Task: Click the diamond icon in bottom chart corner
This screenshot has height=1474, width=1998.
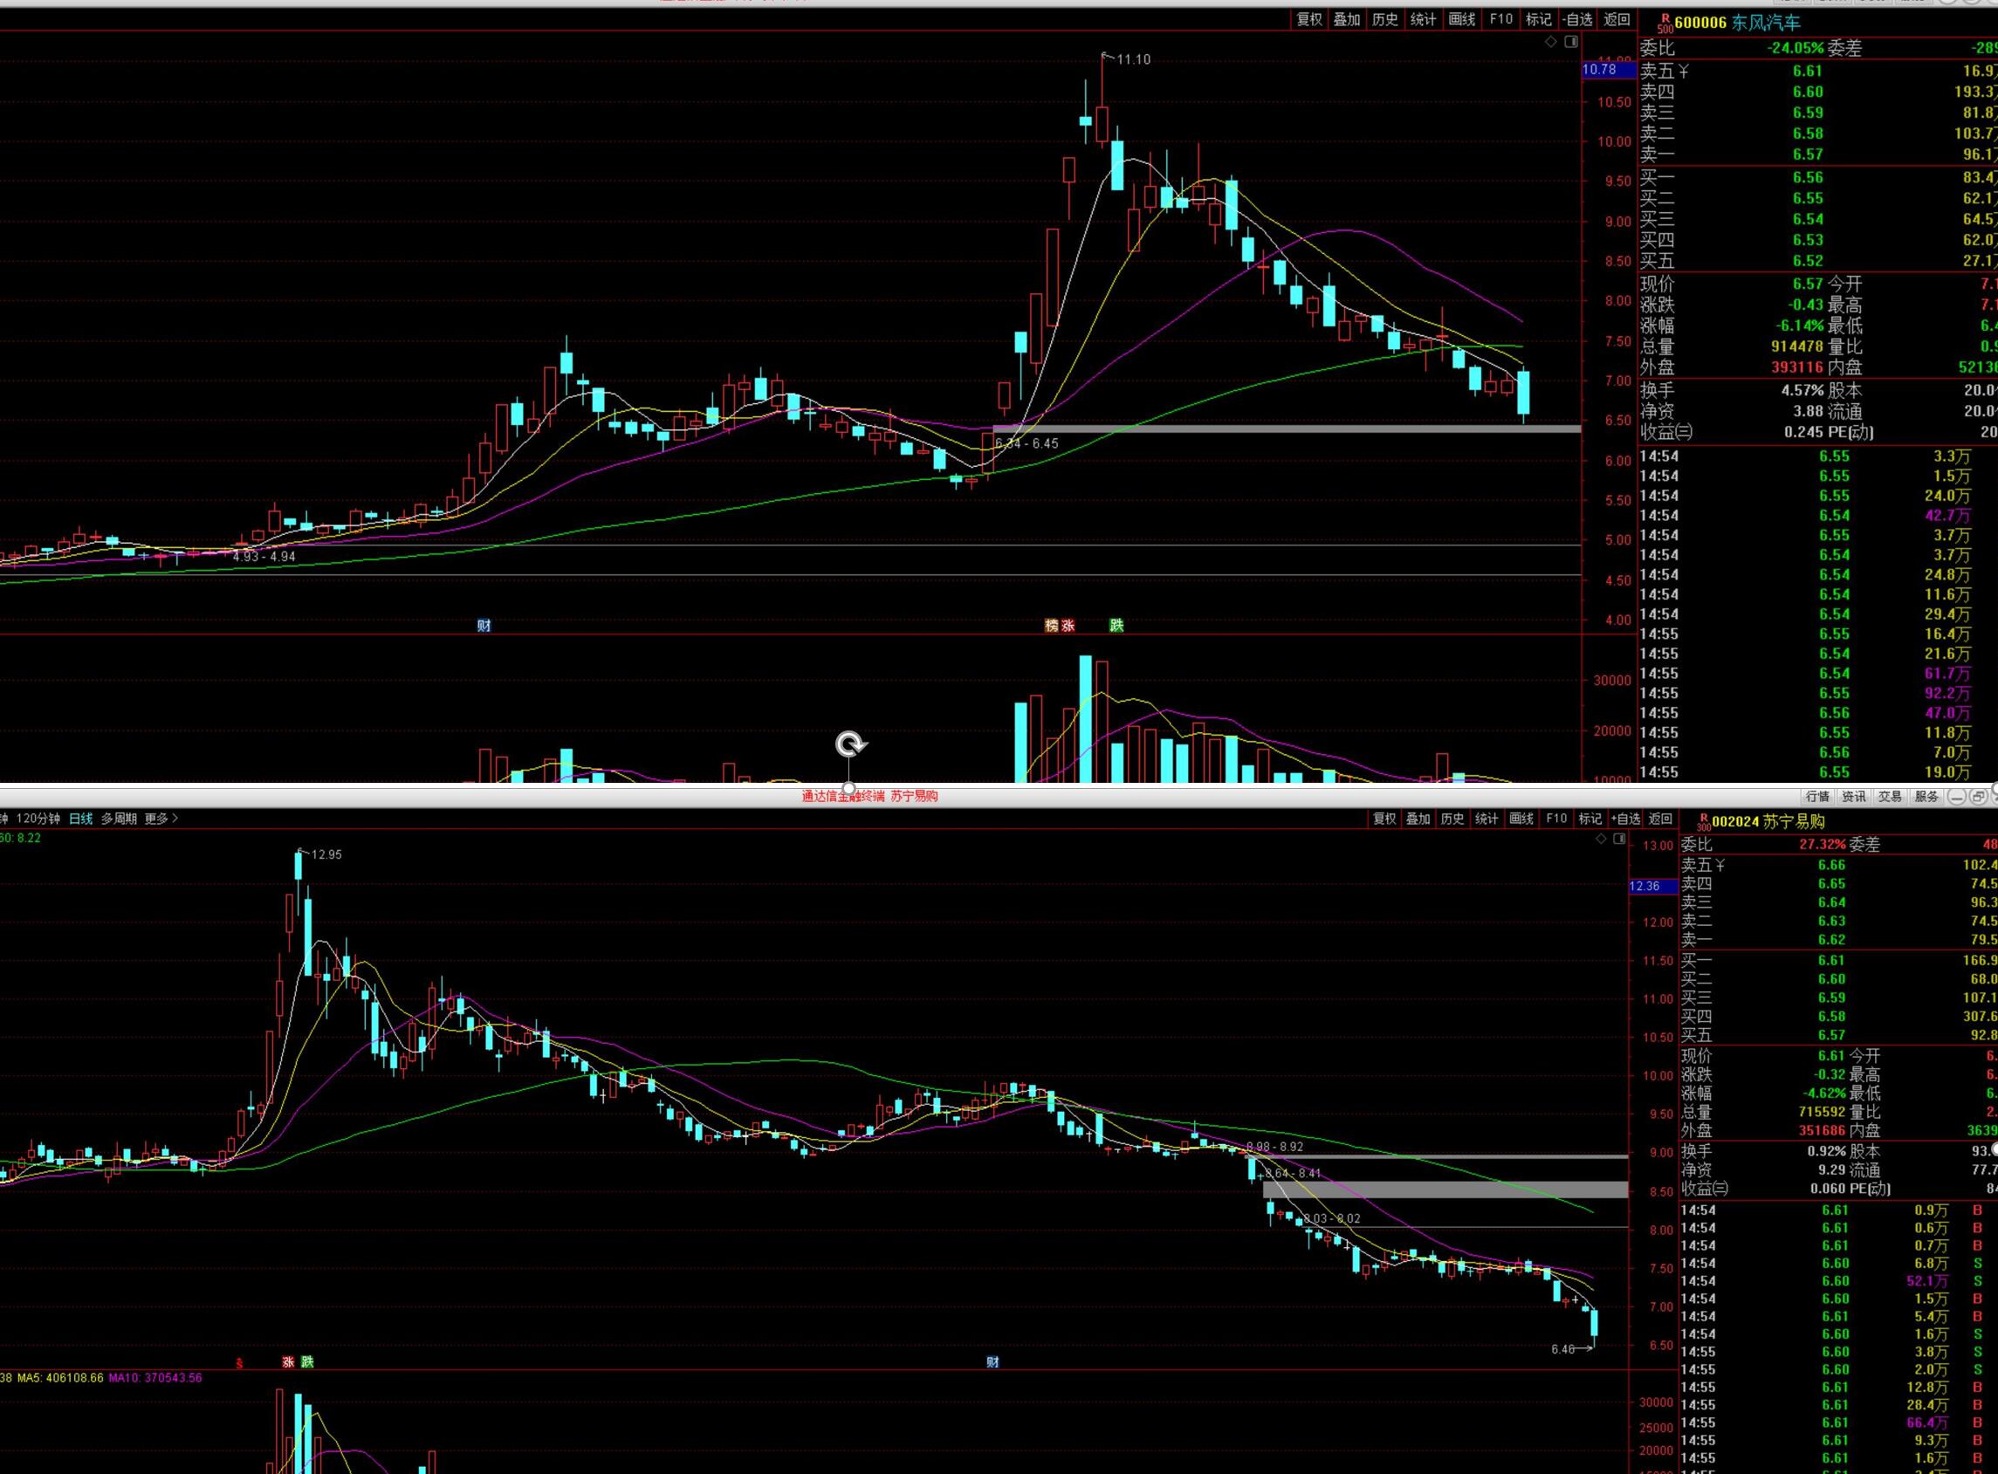Action: (1600, 839)
